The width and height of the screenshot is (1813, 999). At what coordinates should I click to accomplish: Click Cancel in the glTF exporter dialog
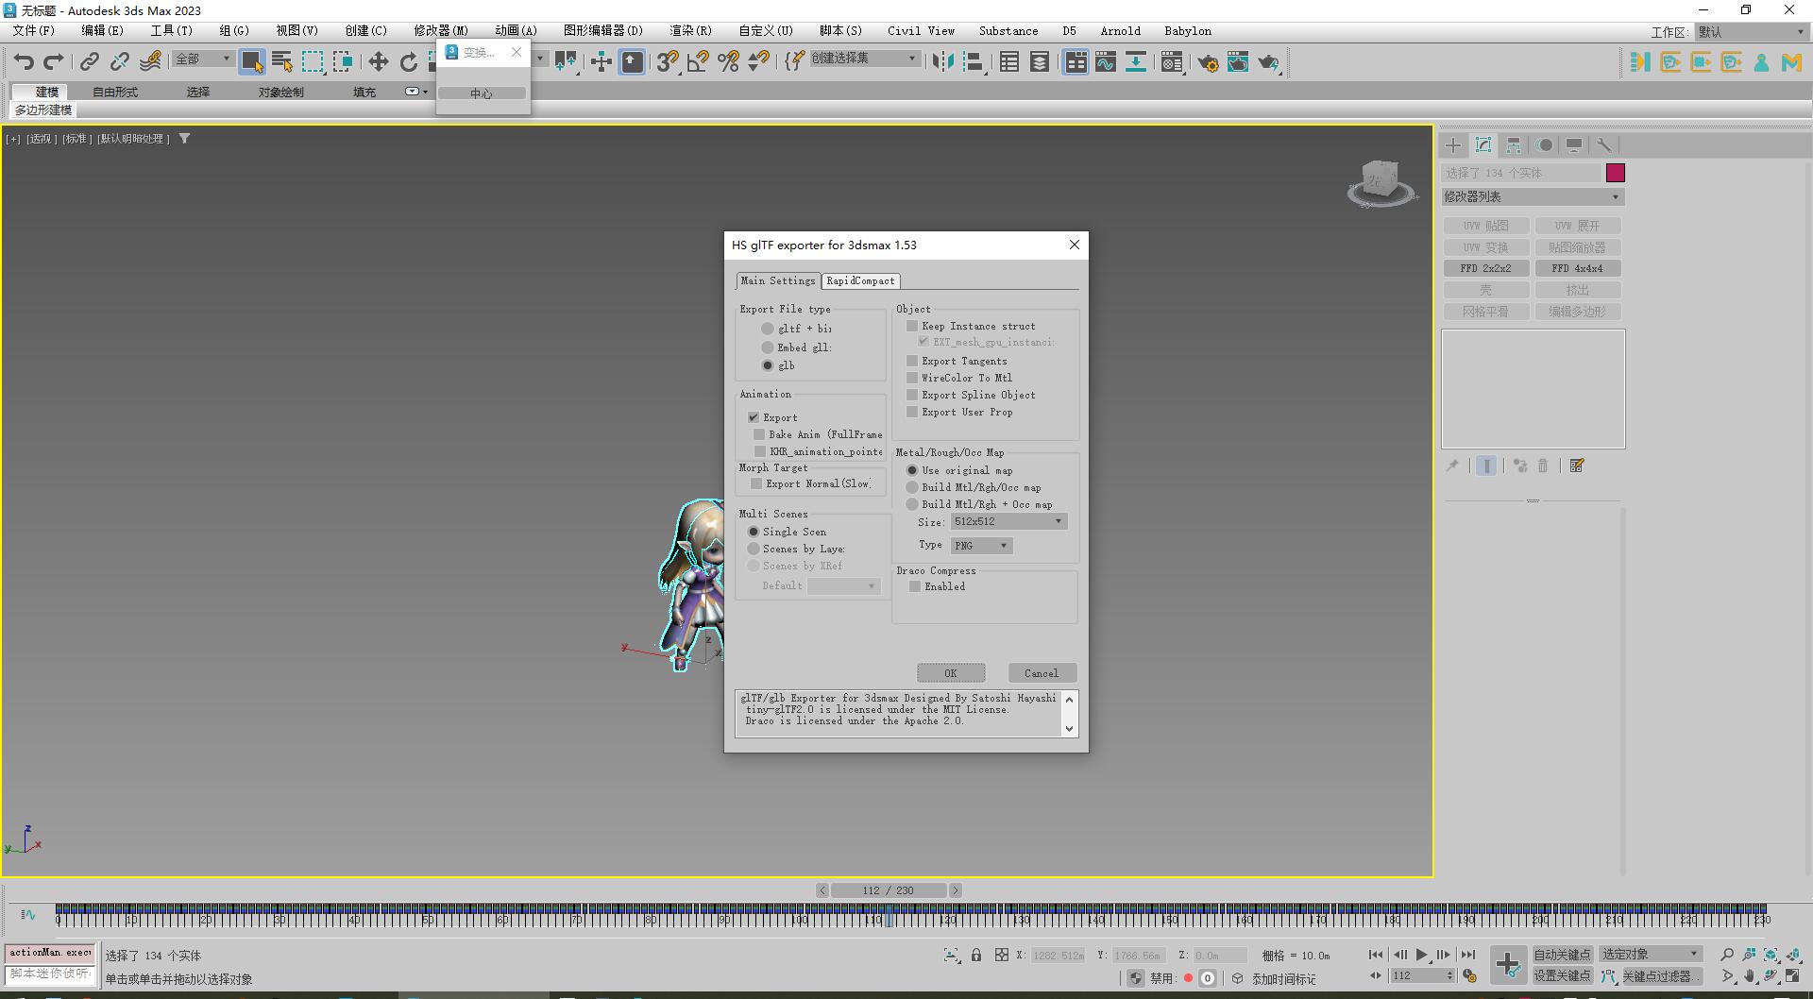[x=1042, y=673]
